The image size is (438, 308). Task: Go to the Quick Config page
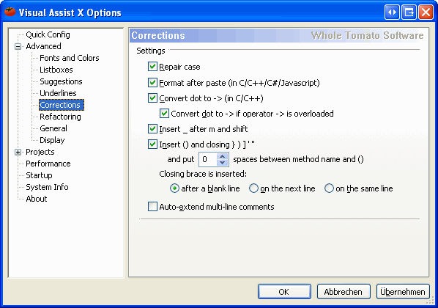pyautogui.click(x=48, y=34)
